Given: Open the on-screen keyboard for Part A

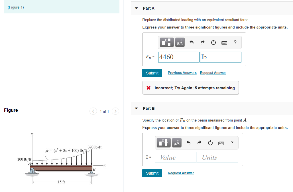Looking at the screenshot, I should click(224, 42).
